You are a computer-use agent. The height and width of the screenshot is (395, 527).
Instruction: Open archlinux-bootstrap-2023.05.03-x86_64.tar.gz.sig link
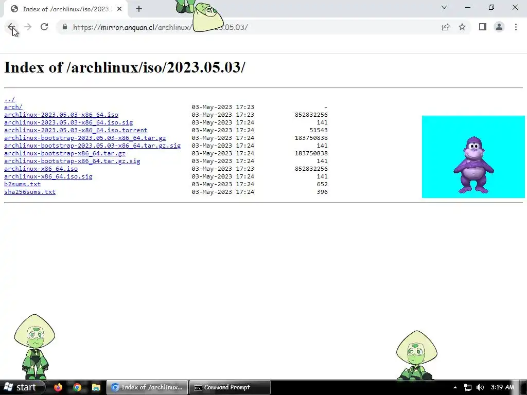point(93,146)
